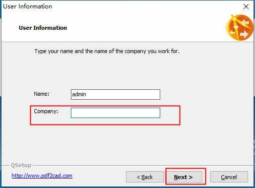The image size is (255, 188).
Task: Click inside the empty Company field
Action: 116,113
